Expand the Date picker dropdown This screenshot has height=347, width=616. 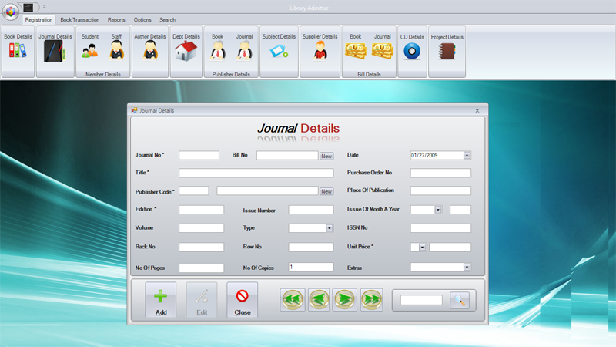(x=467, y=156)
